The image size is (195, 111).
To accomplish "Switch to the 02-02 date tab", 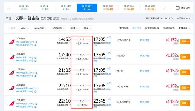I will click(24, 8).
